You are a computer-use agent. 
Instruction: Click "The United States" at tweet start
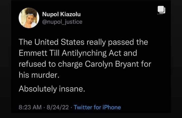point(46,42)
